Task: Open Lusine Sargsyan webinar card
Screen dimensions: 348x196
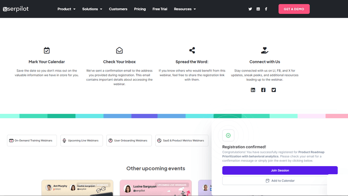Action: tap(156, 188)
